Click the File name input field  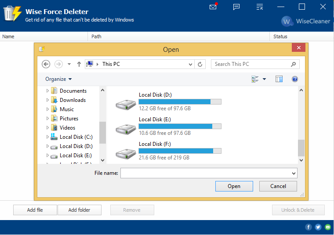(209, 173)
